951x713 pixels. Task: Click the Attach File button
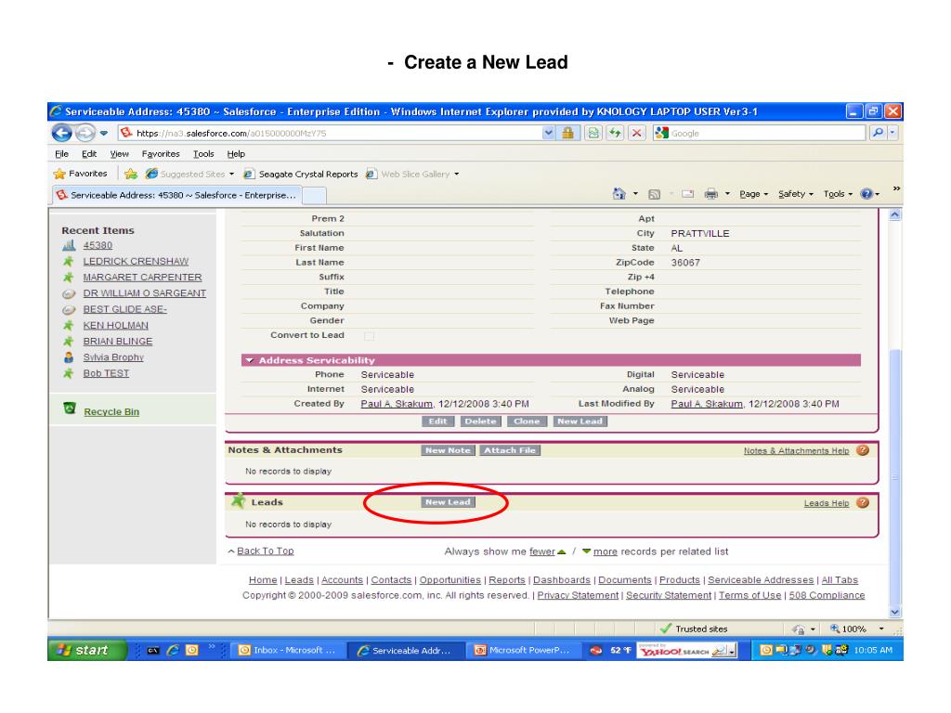(510, 450)
